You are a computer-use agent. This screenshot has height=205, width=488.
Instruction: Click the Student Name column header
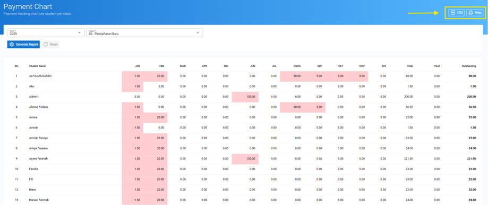point(37,66)
